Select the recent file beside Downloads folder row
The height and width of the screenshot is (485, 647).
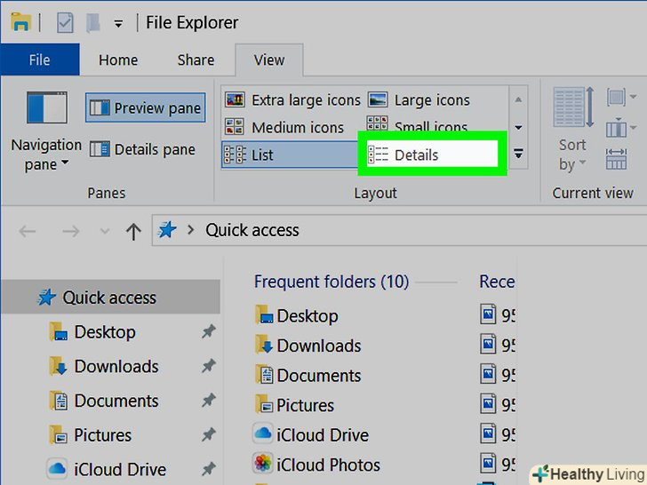pyautogui.click(x=498, y=345)
